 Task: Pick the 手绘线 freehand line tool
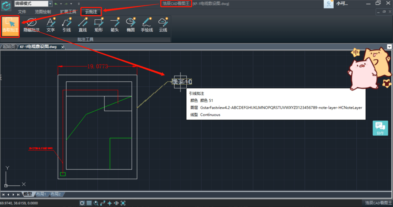147,25
